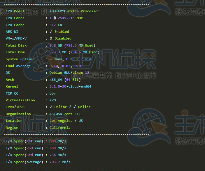This screenshot has width=205, height=171.
Task: Select the '234.6 MB Used' memory usage
Action: click(x=84, y=52)
